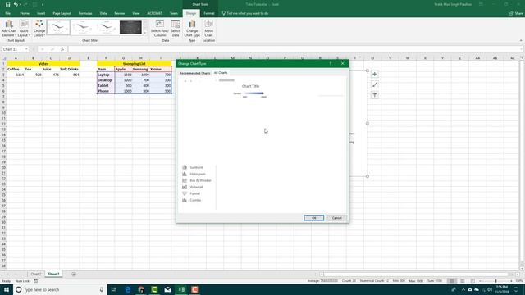Screen dimensions: 525x295
Task: Switch to All Charts tab in dialog
Action: 221,73
